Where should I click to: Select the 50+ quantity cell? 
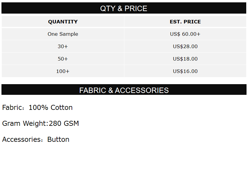click(63, 59)
